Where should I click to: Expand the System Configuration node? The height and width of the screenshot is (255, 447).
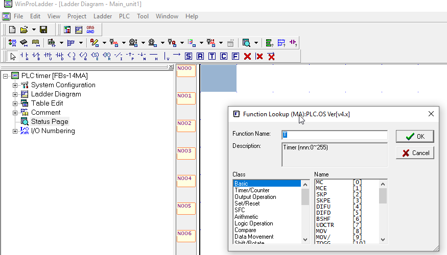coord(15,85)
